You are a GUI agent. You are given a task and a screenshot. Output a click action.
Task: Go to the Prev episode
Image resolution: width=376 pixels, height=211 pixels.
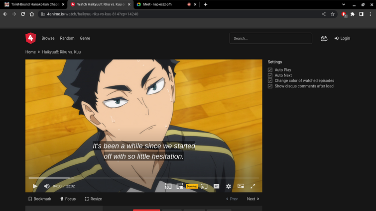(232, 199)
